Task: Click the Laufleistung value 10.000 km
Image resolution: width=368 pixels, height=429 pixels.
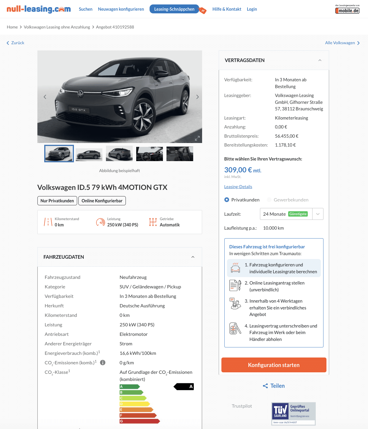Action: tap(273, 228)
